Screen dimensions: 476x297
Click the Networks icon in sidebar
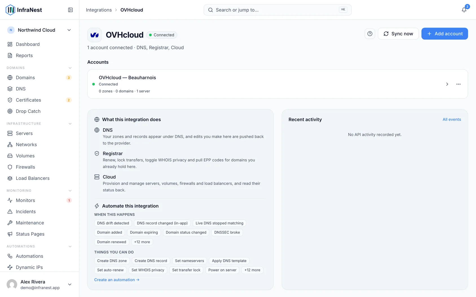pos(10,145)
